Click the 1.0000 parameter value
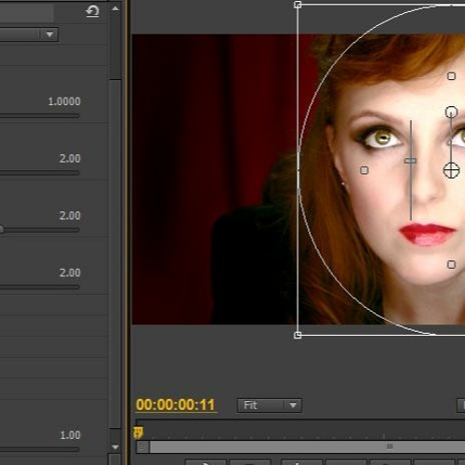 point(64,101)
